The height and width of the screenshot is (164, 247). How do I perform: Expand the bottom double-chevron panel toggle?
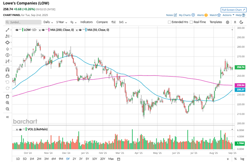[228, 159]
